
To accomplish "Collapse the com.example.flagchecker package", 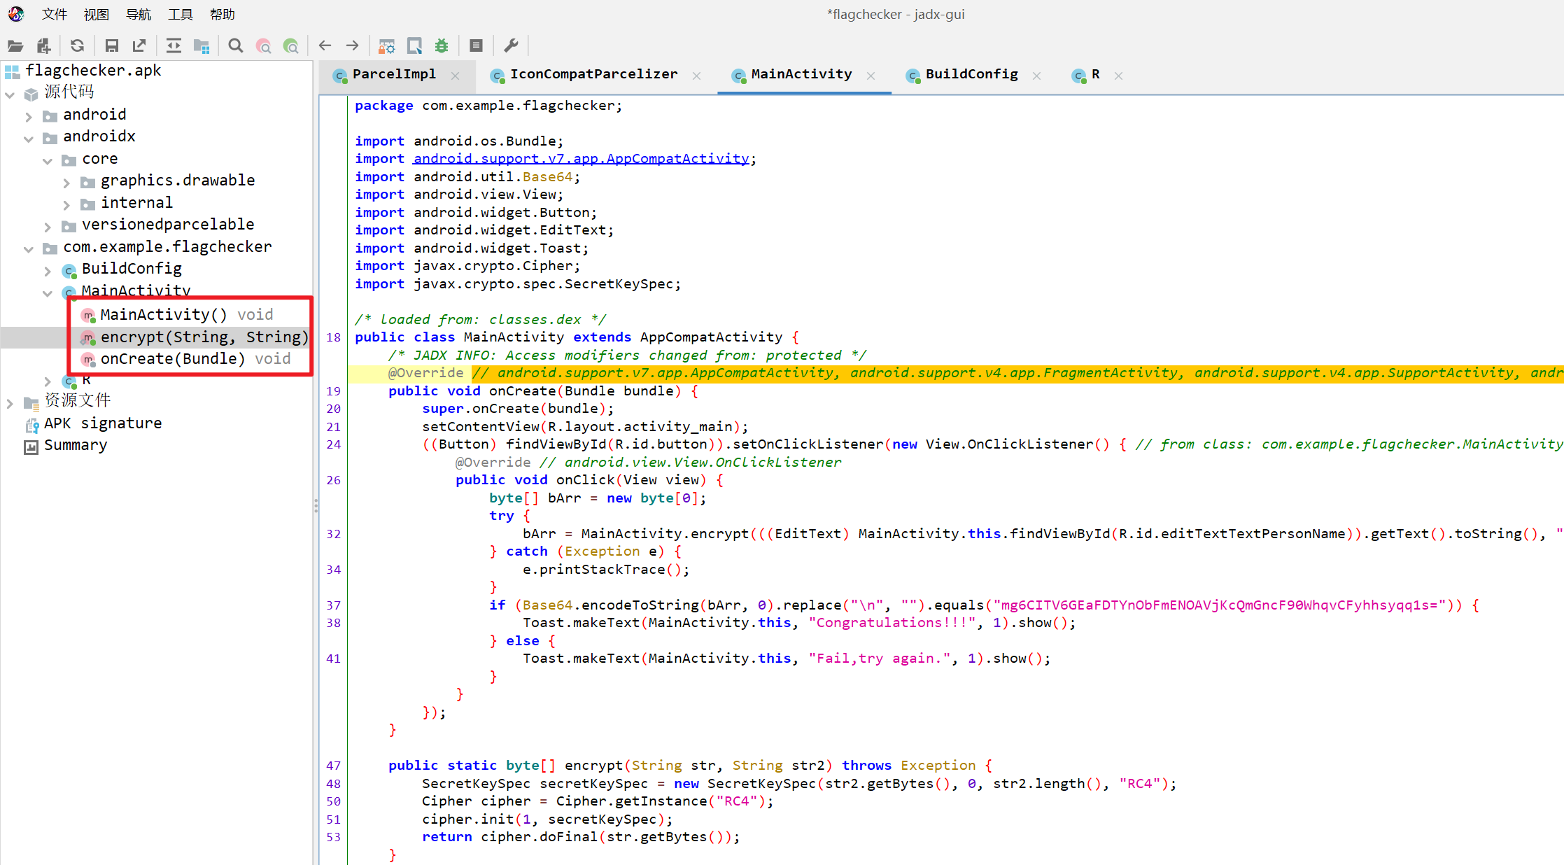I will [29, 248].
